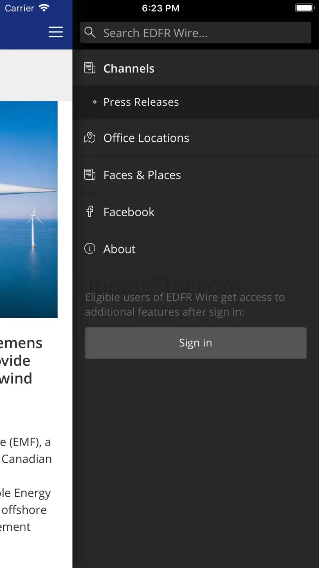Open the Facebook menu entry
The height and width of the screenshot is (568, 319).
click(x=196, y=212)
